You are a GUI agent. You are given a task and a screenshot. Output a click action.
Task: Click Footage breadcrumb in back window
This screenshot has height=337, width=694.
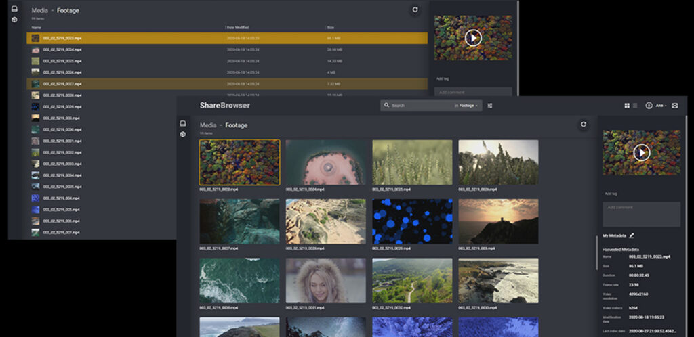coord(68,11)
